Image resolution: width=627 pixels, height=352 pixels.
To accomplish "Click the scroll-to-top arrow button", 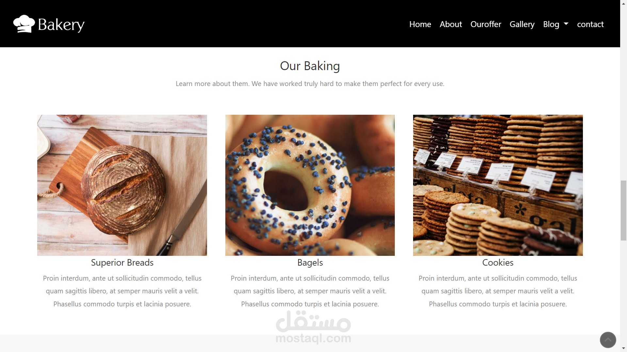I will pyautogui.click(x=608, y=340).
